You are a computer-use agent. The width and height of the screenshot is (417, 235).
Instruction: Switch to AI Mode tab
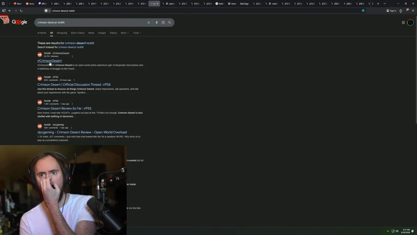pos(42,33)
